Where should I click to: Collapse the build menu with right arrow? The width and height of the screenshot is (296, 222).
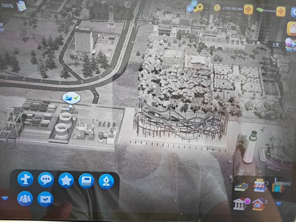tap(279, 203)
